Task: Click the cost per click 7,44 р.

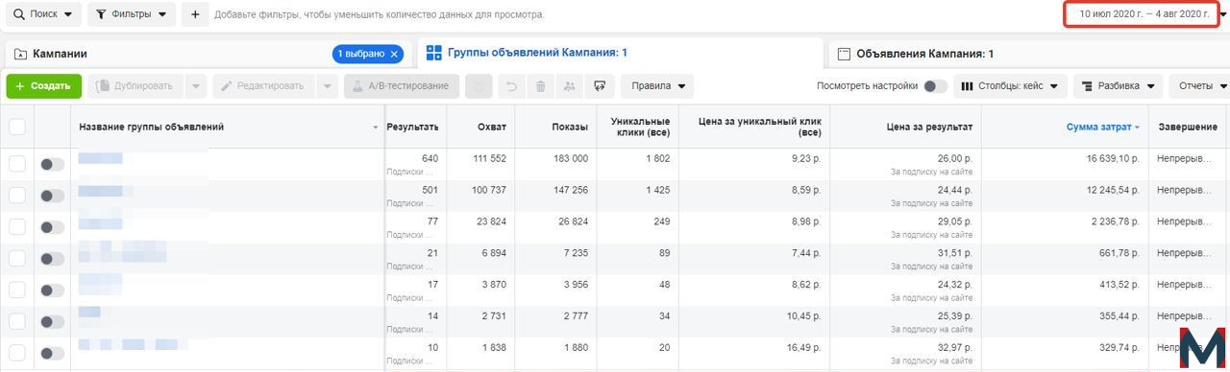Action: [x=804, y=253]
